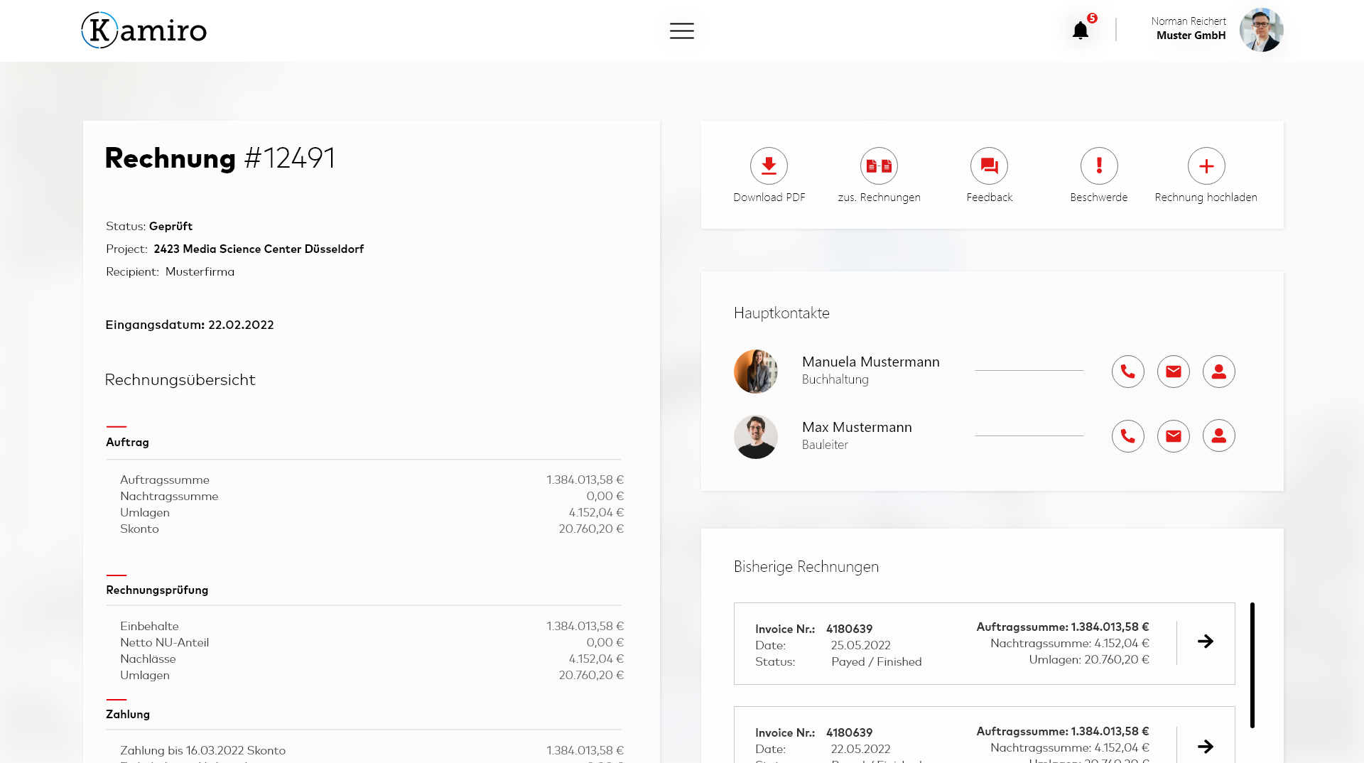1364x763 pixels.
Task: Call Max Mustermann
Action: click(x=1128, y=436)
